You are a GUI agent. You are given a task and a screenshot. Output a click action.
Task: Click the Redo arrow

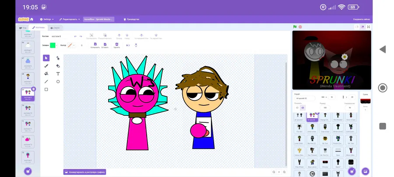[81, 36]
